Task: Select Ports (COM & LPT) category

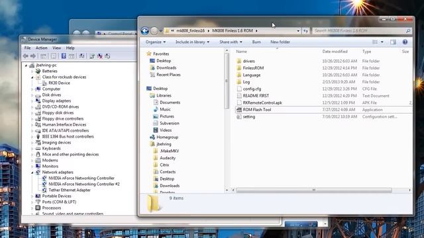Action: point(59,202)
